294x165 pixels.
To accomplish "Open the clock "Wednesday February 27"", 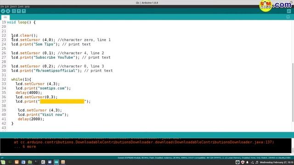I will coord(277,162).
